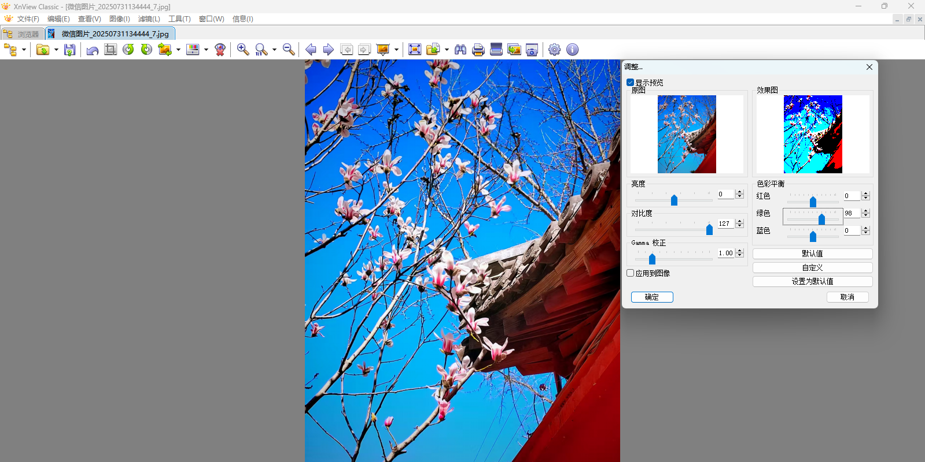925x462 pixels.
Task: Click the 对比度 slider handle
Action: point(709,229)
